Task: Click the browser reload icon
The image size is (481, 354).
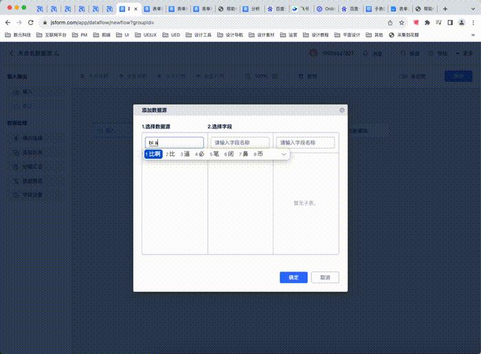Action: tap(30, 22)
